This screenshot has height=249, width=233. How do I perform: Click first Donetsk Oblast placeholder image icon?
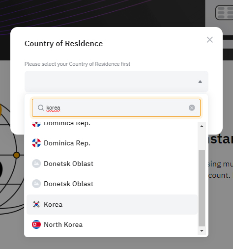(36, 164)
